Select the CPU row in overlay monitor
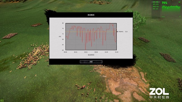This screenshot has width=182, height=102. [156, 2]
